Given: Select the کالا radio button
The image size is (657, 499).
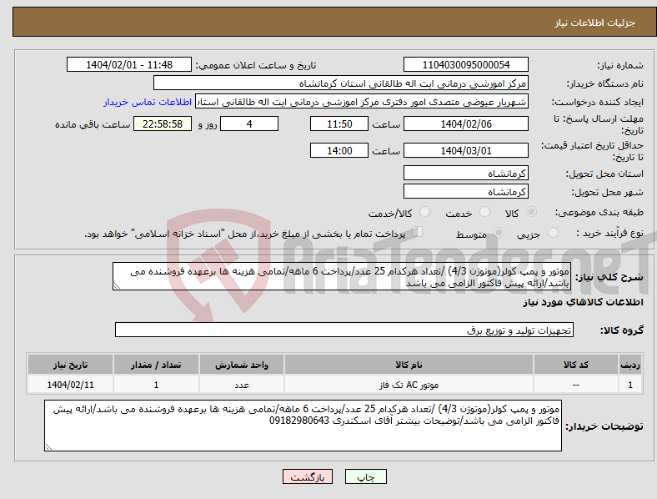Looking at the screenshot, I should tap(531, 212).
